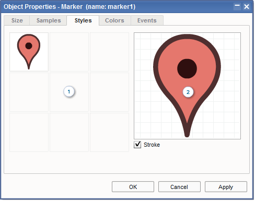Open the Samples tab
The image size is (255, 201).
click(x=49, y=20)
